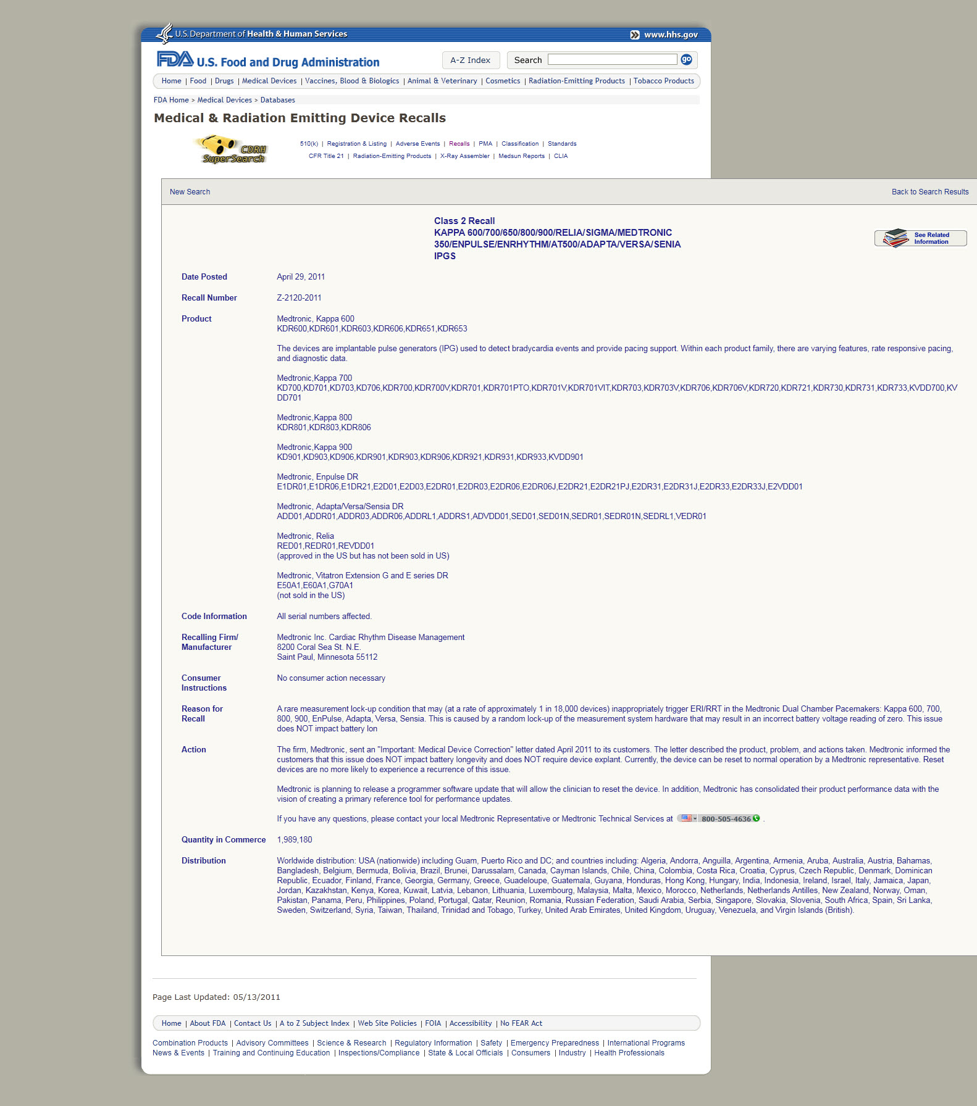Viewport: 977px width, 1106px height.
Task: Open the Cosmetics navigation item
Action: [503, 81]
